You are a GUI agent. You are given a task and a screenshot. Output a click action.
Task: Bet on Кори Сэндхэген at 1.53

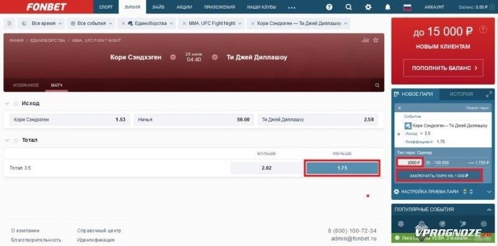70,120
